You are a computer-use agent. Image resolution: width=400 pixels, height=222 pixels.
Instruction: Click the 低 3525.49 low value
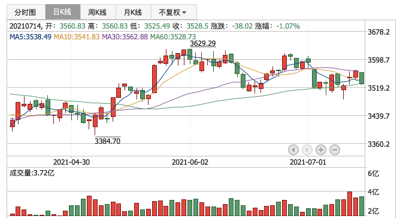[157, 26]
